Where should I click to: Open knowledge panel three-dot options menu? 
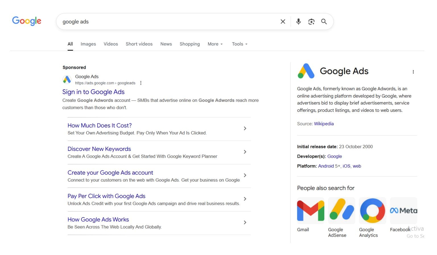[413, 72]
